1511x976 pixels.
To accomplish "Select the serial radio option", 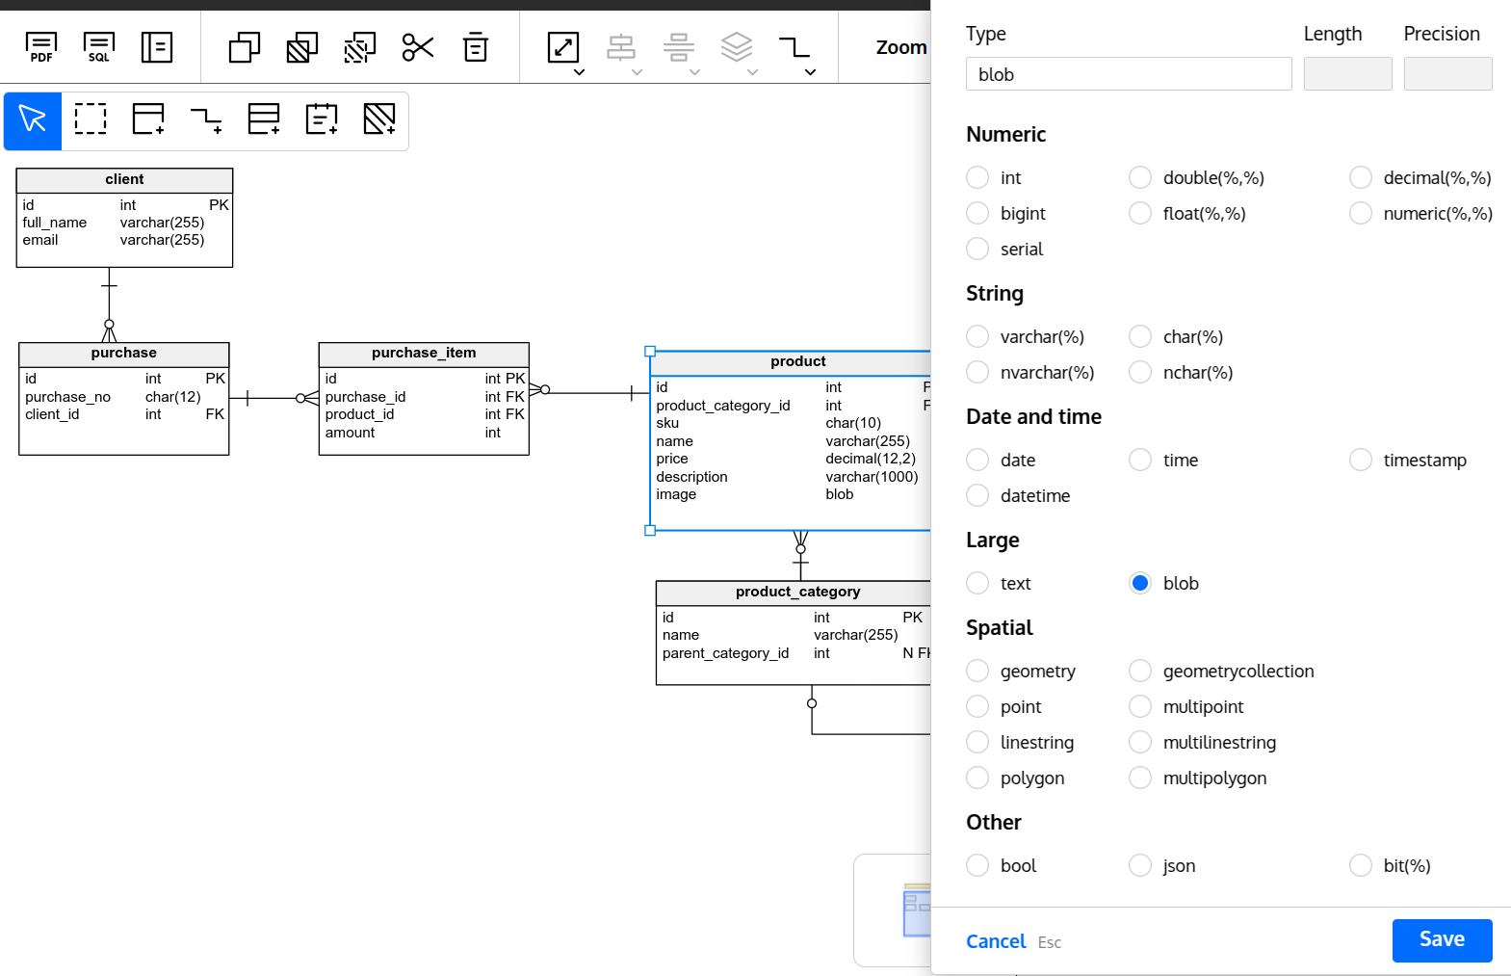I will [977, 249].
